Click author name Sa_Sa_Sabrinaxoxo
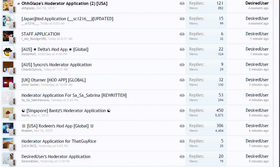This screenshot has width=280, height=167. tap(35, 100)
